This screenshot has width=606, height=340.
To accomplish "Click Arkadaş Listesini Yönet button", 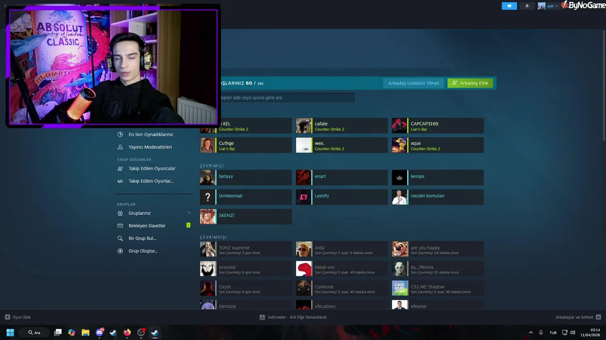I will point(413,83).
